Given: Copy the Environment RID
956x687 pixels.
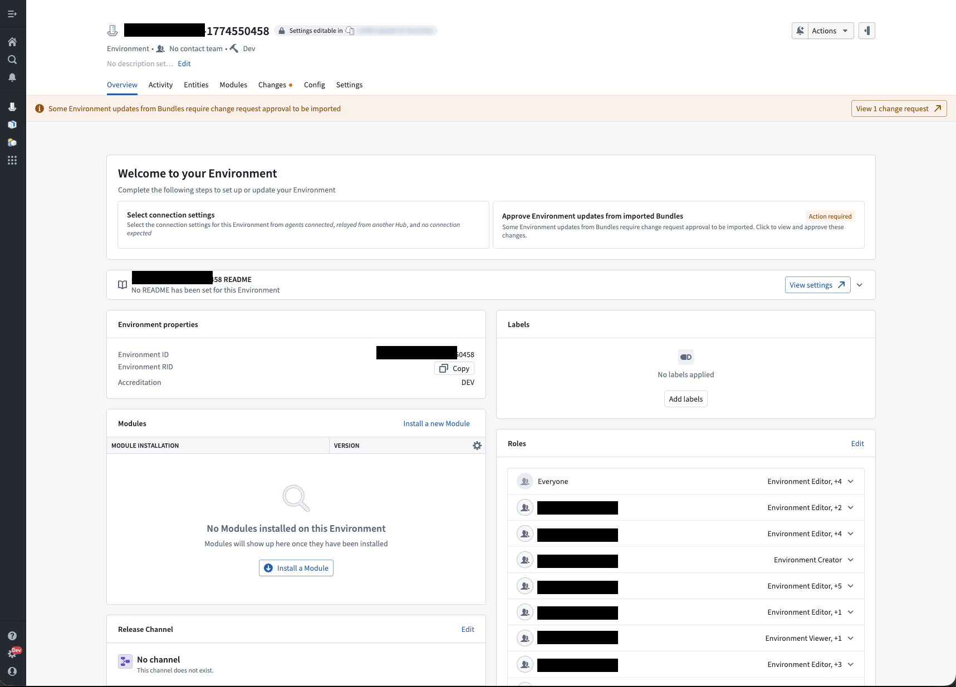Looking at the screenshot, I should click(x=454, y=368).
